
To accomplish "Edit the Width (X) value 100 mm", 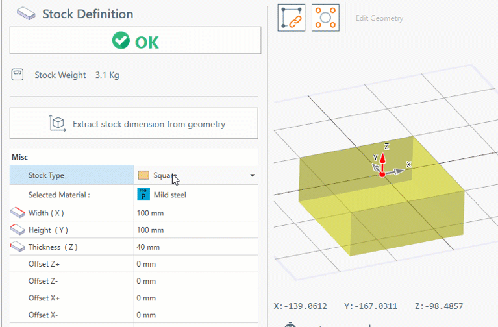I will [x=196, y=213].
